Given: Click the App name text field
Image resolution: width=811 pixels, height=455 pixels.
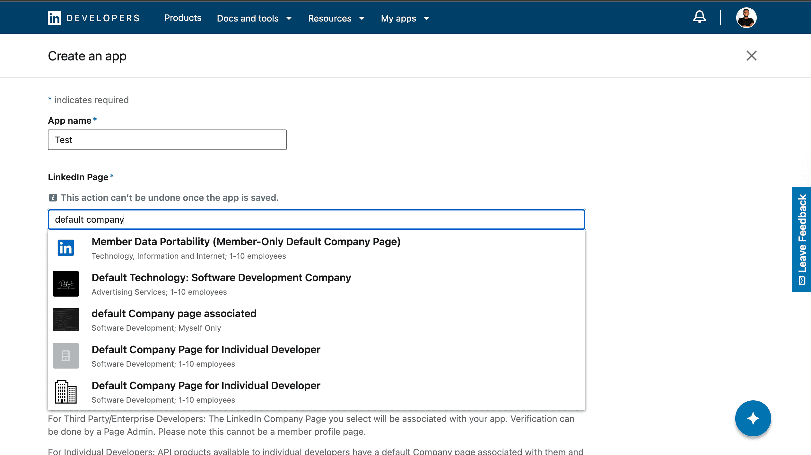Looking at the screenshot, I should click(167, 139).
